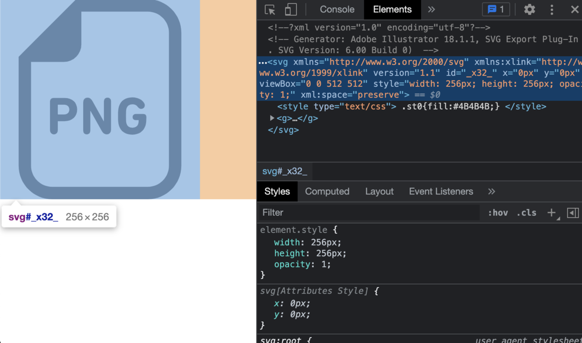Click the svg#_x32_ 256 × 256 inspect tooltip
Viewport: 582px width, 343px height.
[59, 217]
